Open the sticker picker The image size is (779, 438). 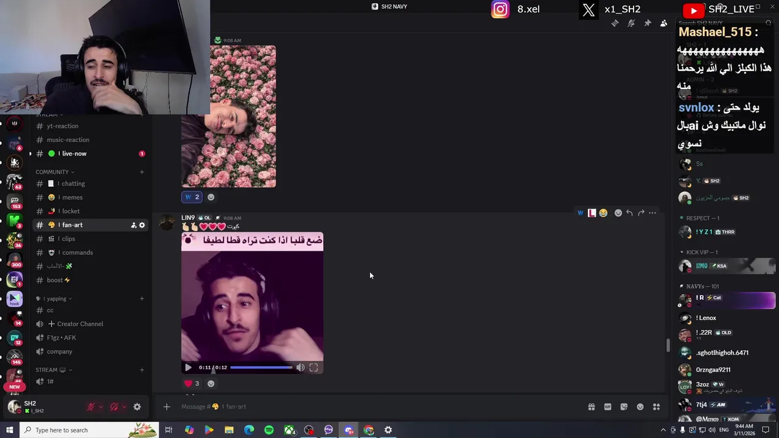(624, 407)
